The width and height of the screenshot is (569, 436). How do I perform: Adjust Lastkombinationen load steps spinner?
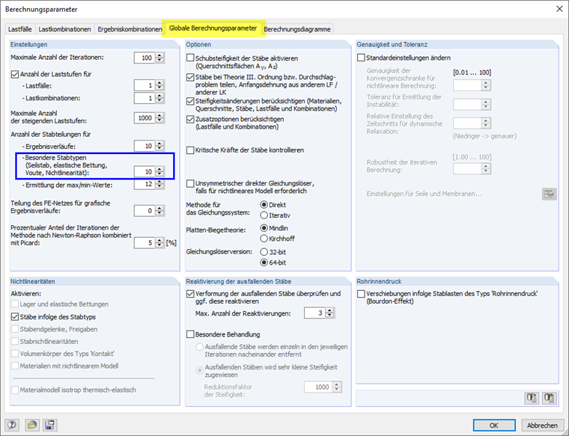click(x=159, y=98)
